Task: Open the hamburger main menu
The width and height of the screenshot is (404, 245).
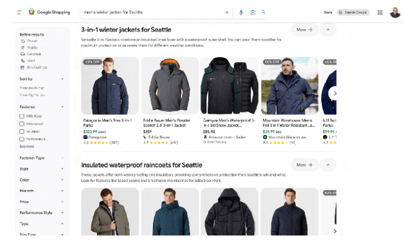Action: tap(20, 12)
